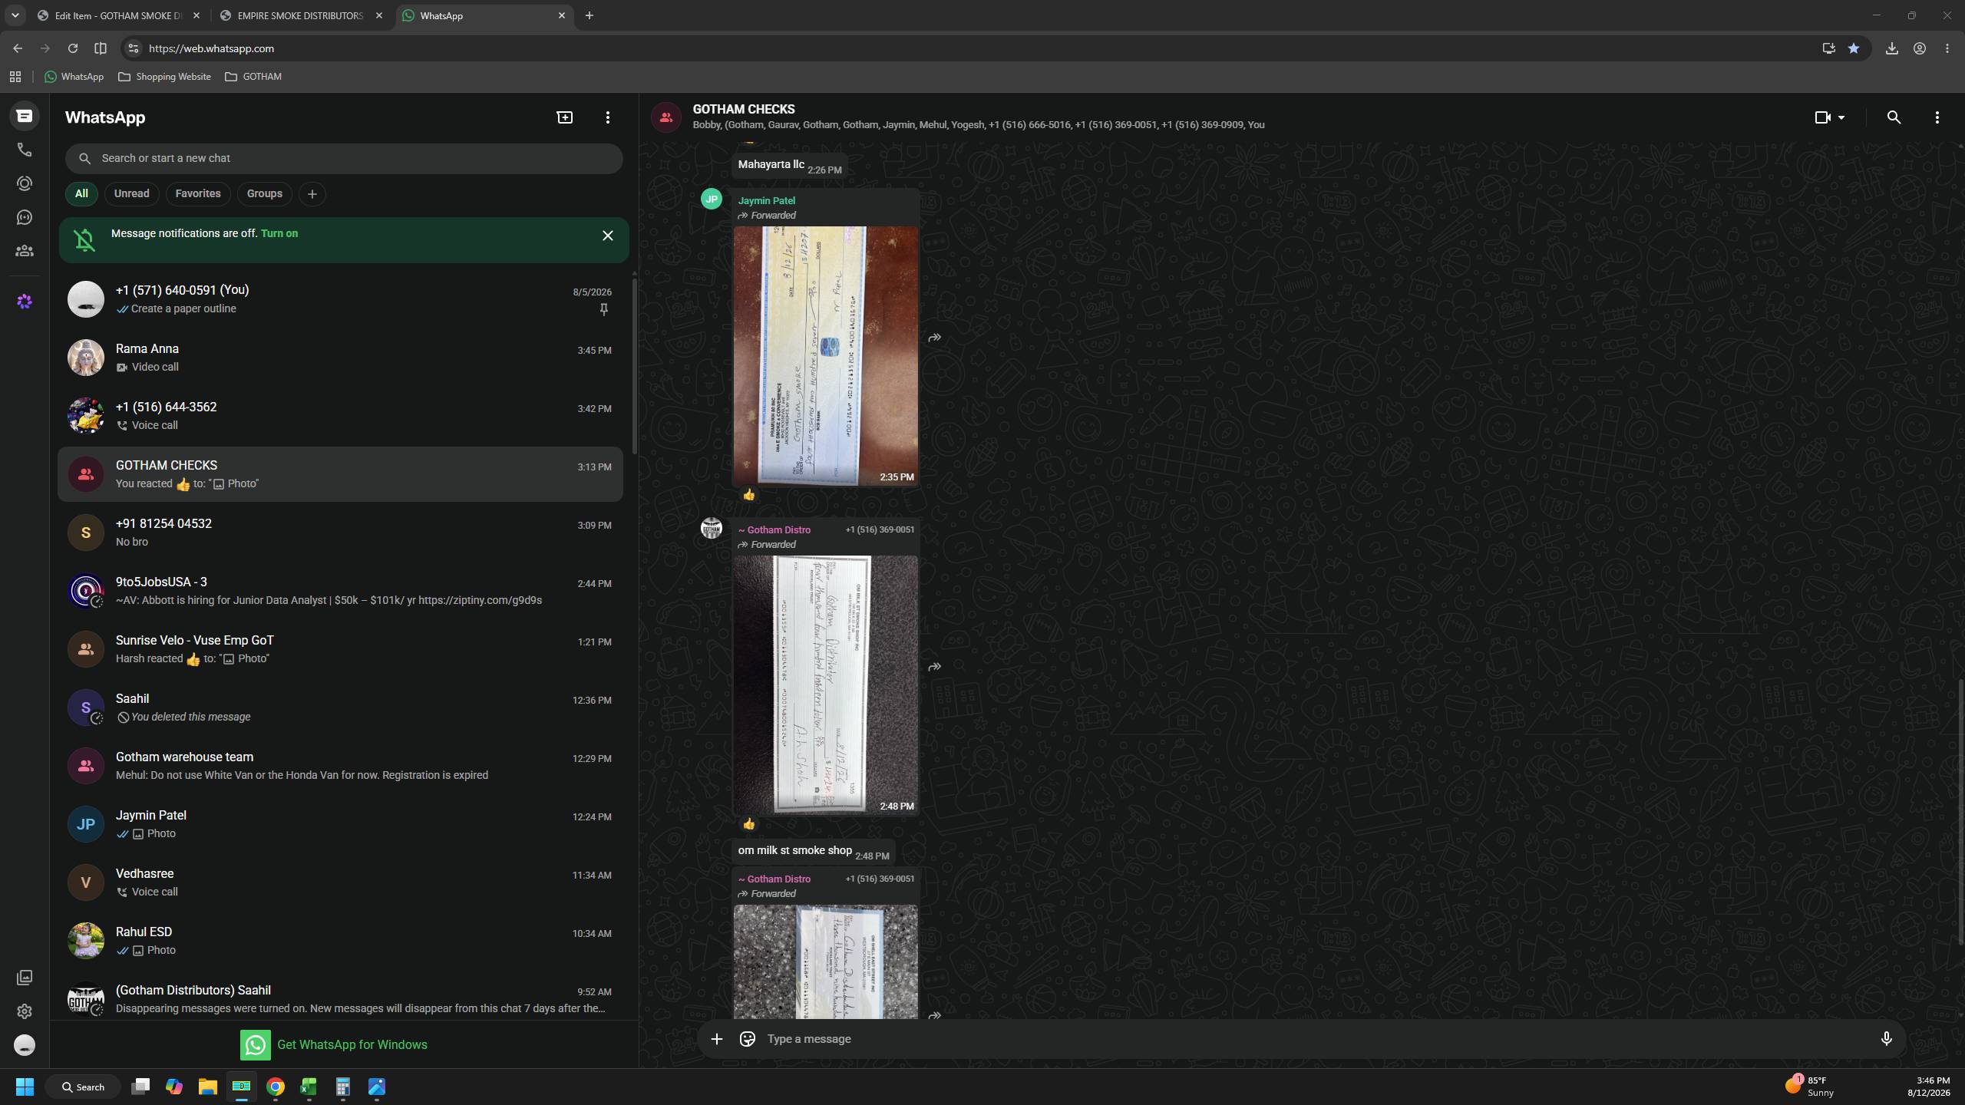The height and width of the screenshot is (1105, 1965).
Task: Forward the 2:35 PM check photo
Action: click(x=934, y=338)
